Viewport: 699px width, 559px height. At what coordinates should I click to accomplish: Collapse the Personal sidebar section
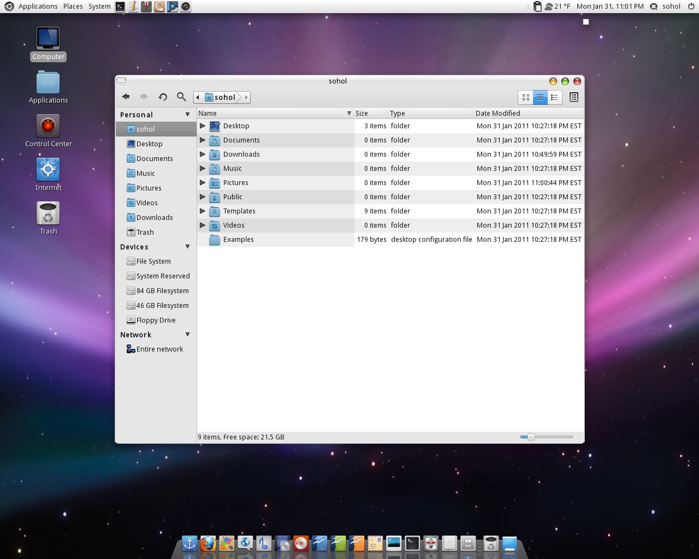[x=187, y=115]
